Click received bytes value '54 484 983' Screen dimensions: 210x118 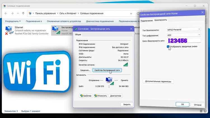pyautogui.click(x=123, y=86)
